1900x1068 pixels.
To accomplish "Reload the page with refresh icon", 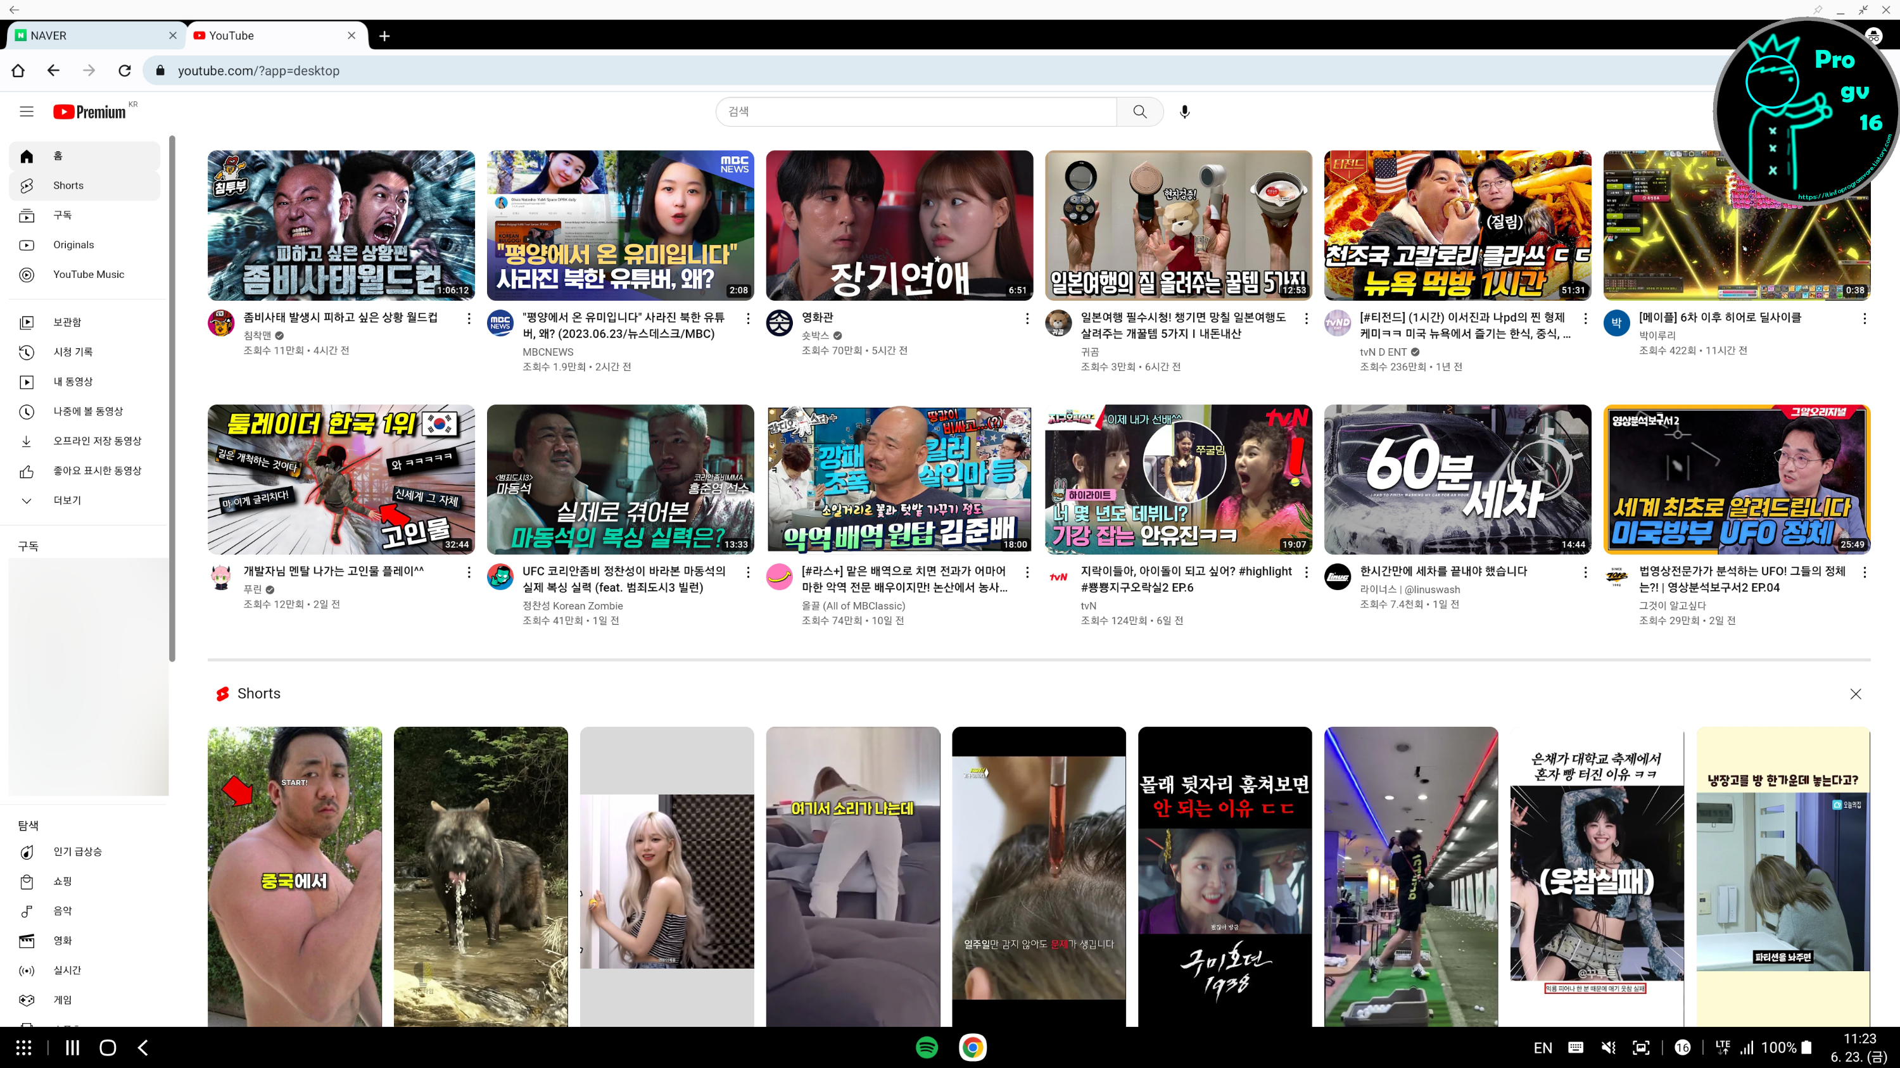I will 125,71.
